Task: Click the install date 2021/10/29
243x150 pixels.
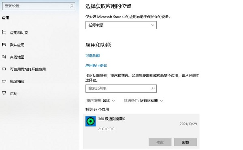Action: [x=188, y=124]
